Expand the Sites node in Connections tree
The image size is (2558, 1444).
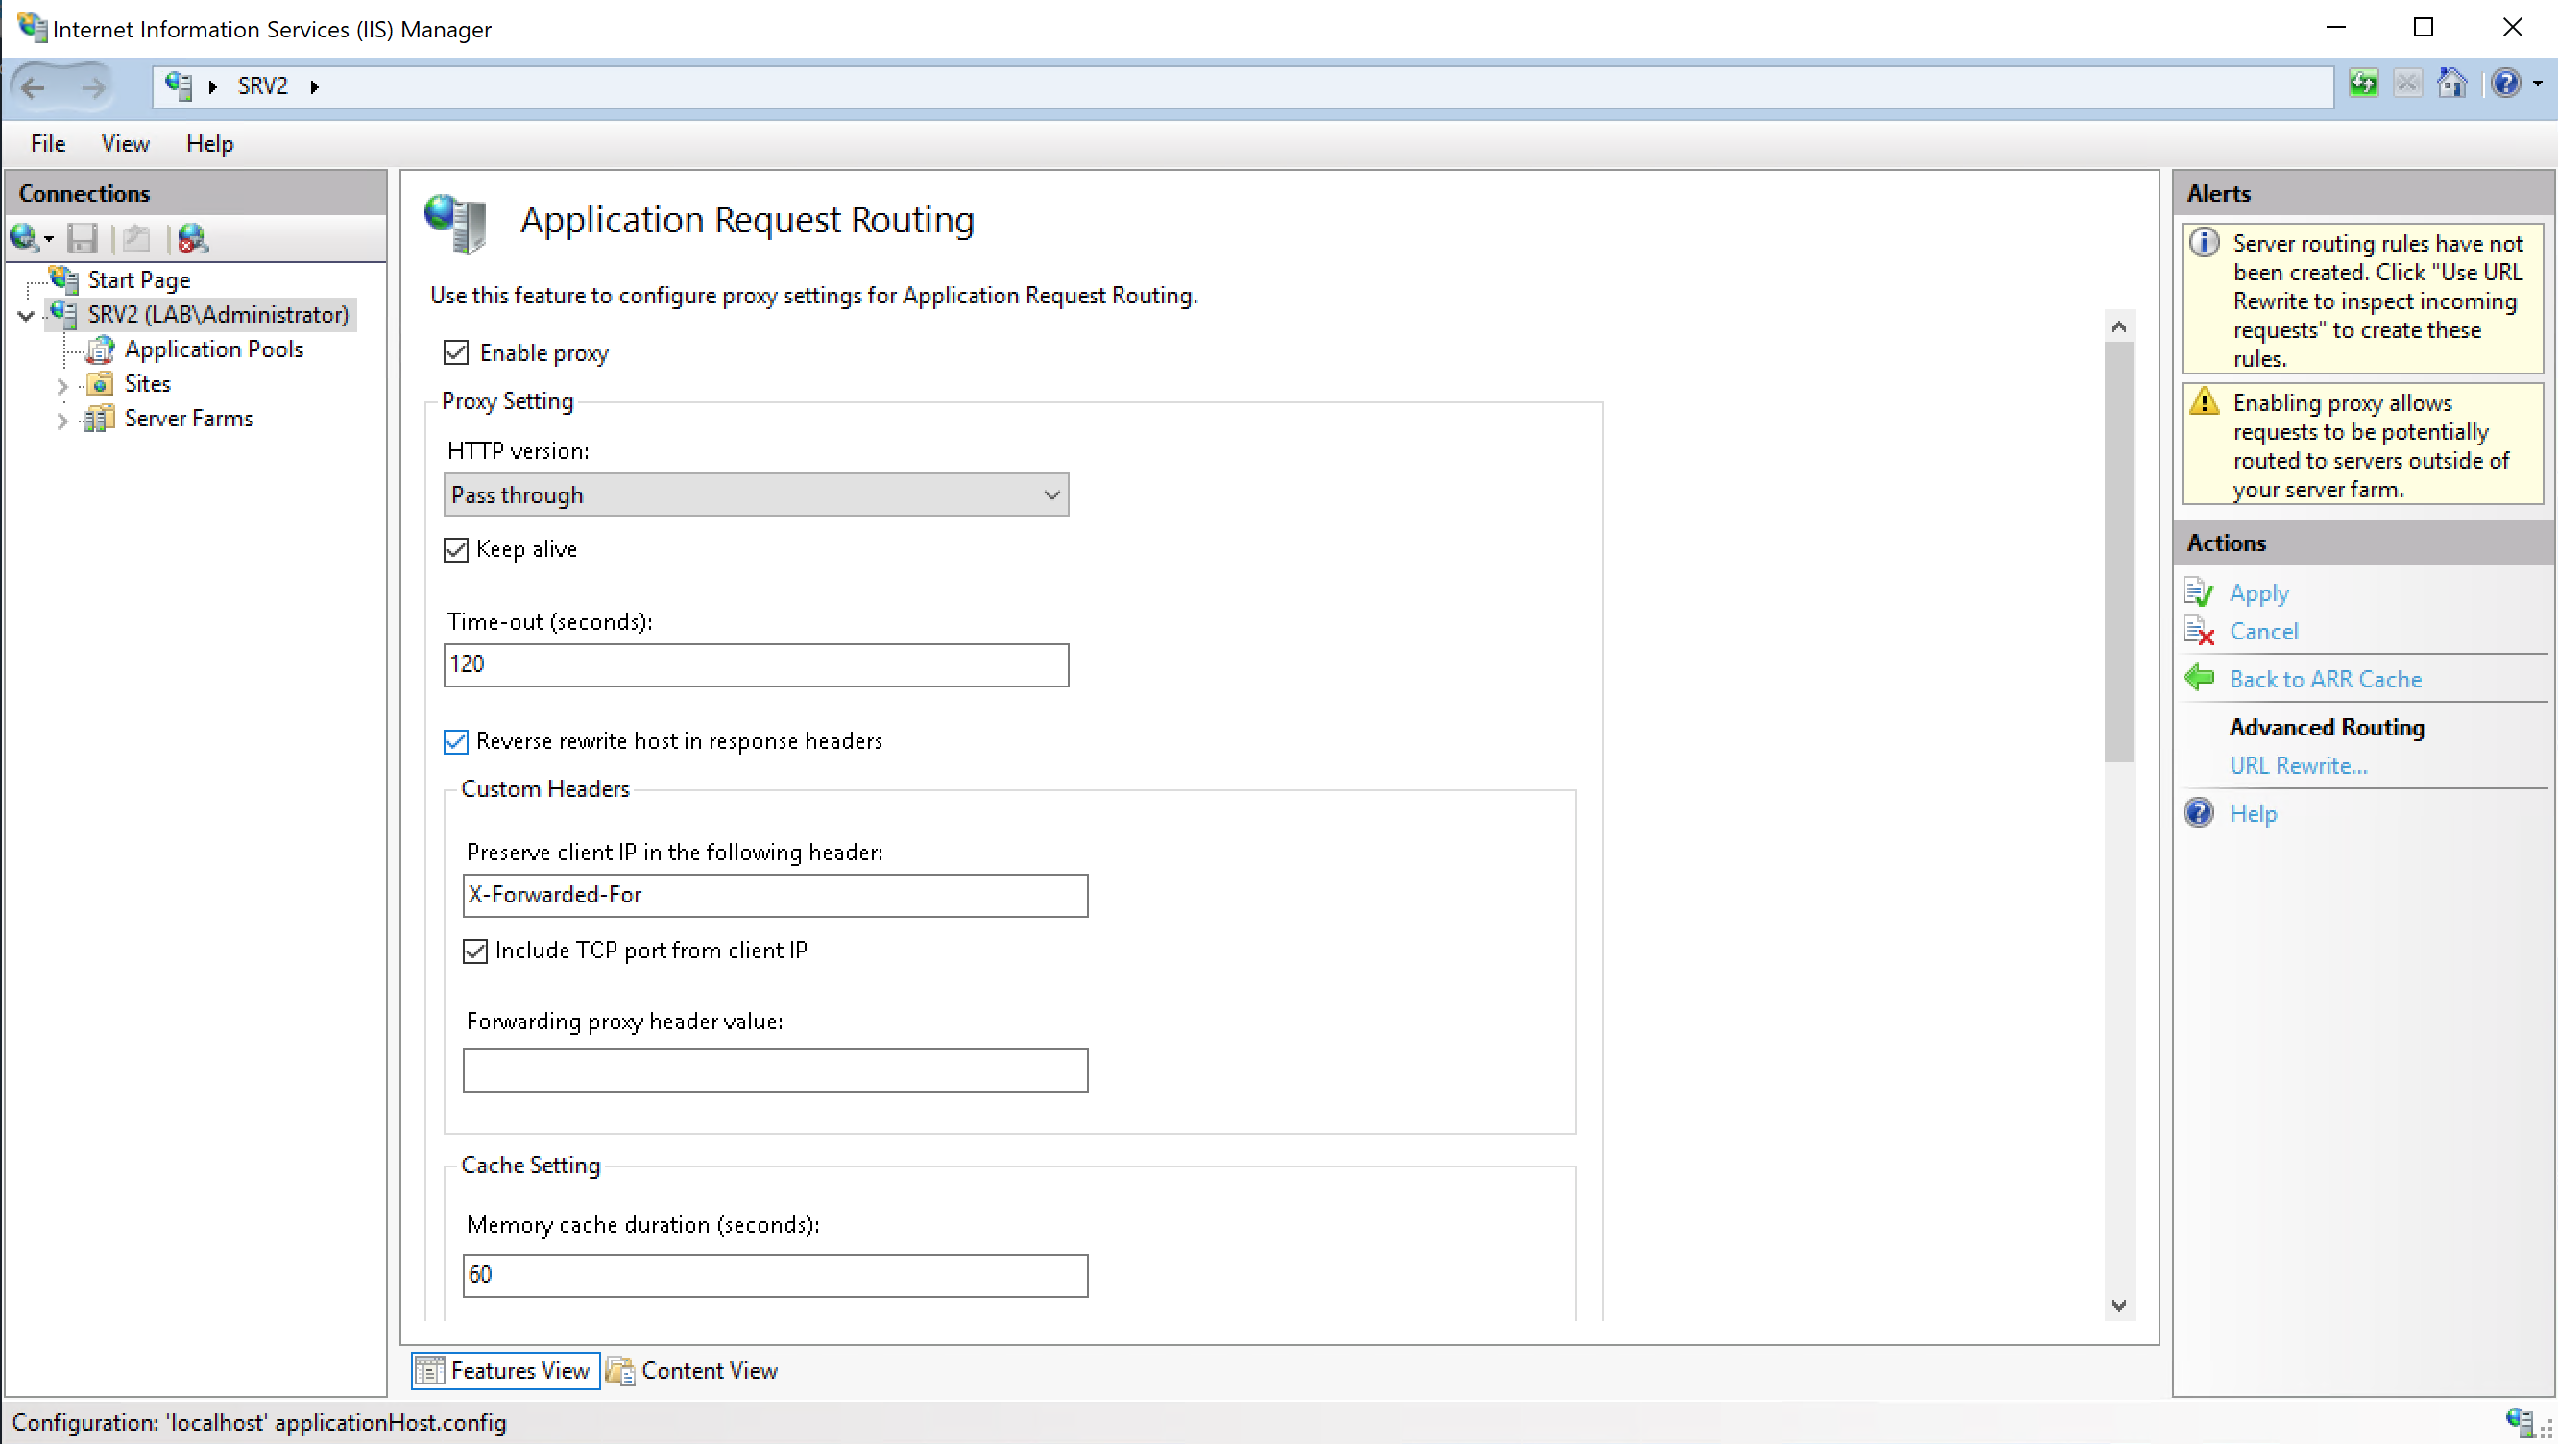[62, 384]
